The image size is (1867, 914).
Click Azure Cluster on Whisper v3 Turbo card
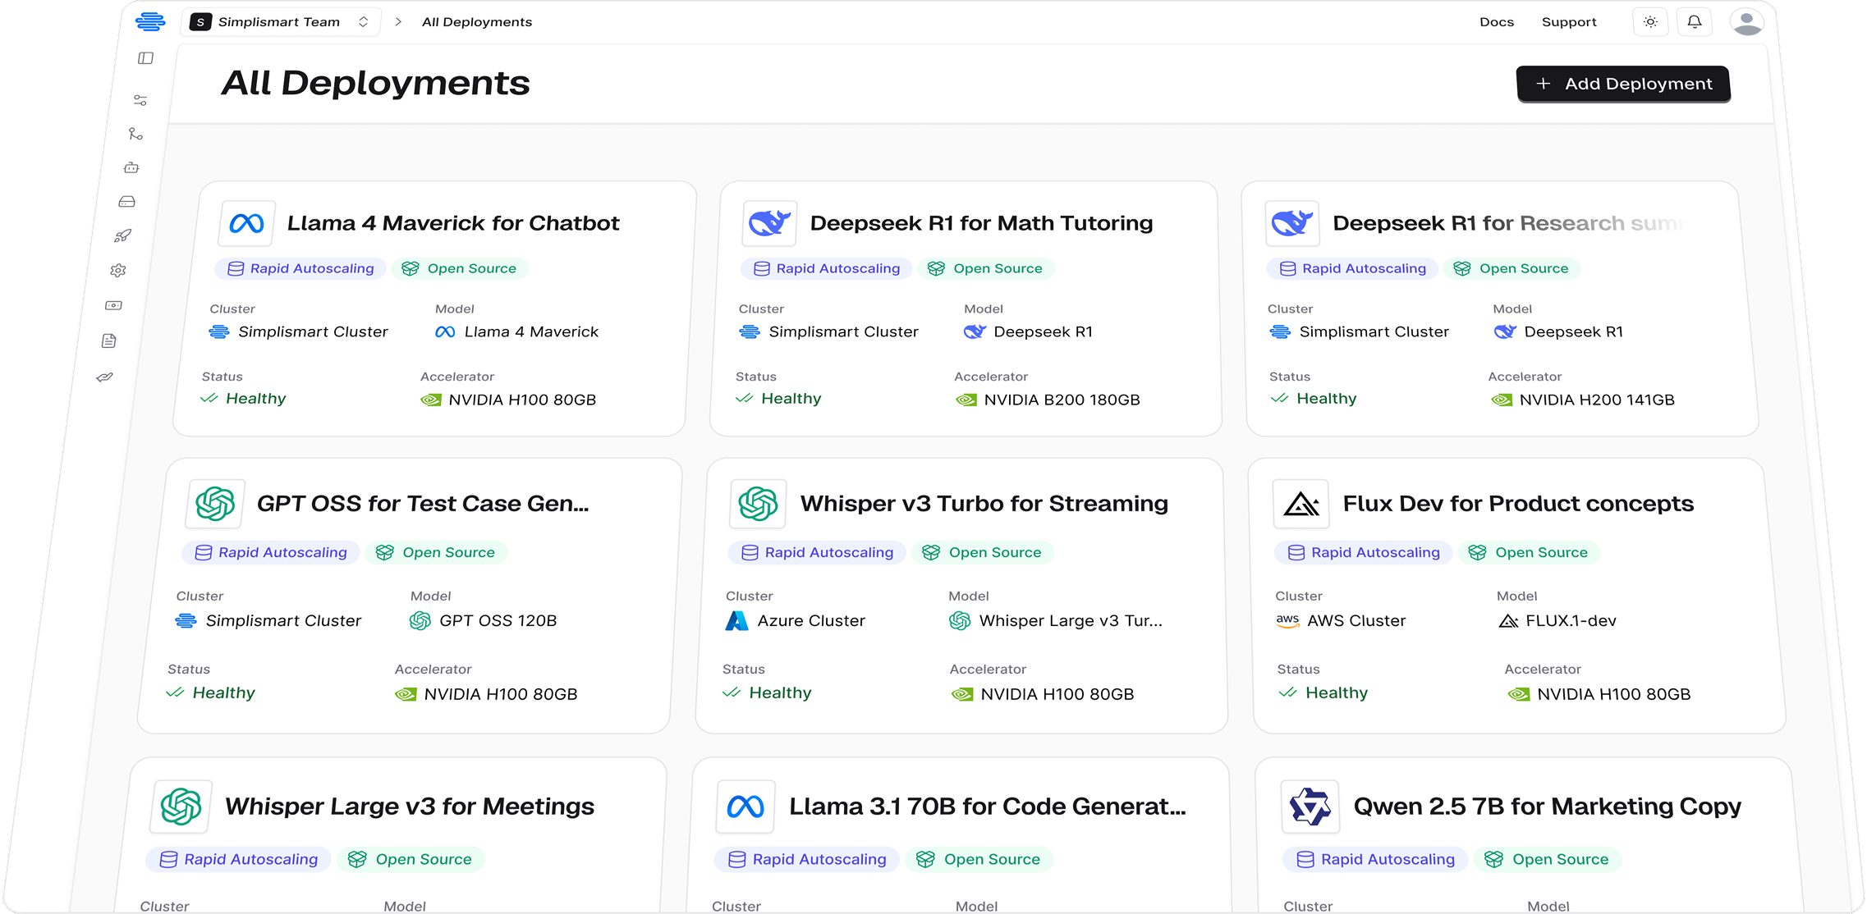796,621
